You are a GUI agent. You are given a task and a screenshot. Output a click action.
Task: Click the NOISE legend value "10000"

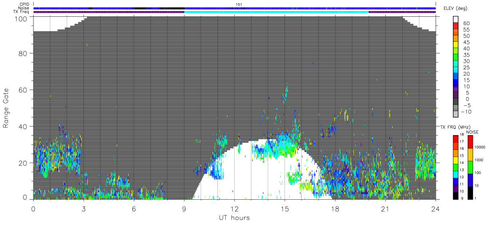[479, 147]
